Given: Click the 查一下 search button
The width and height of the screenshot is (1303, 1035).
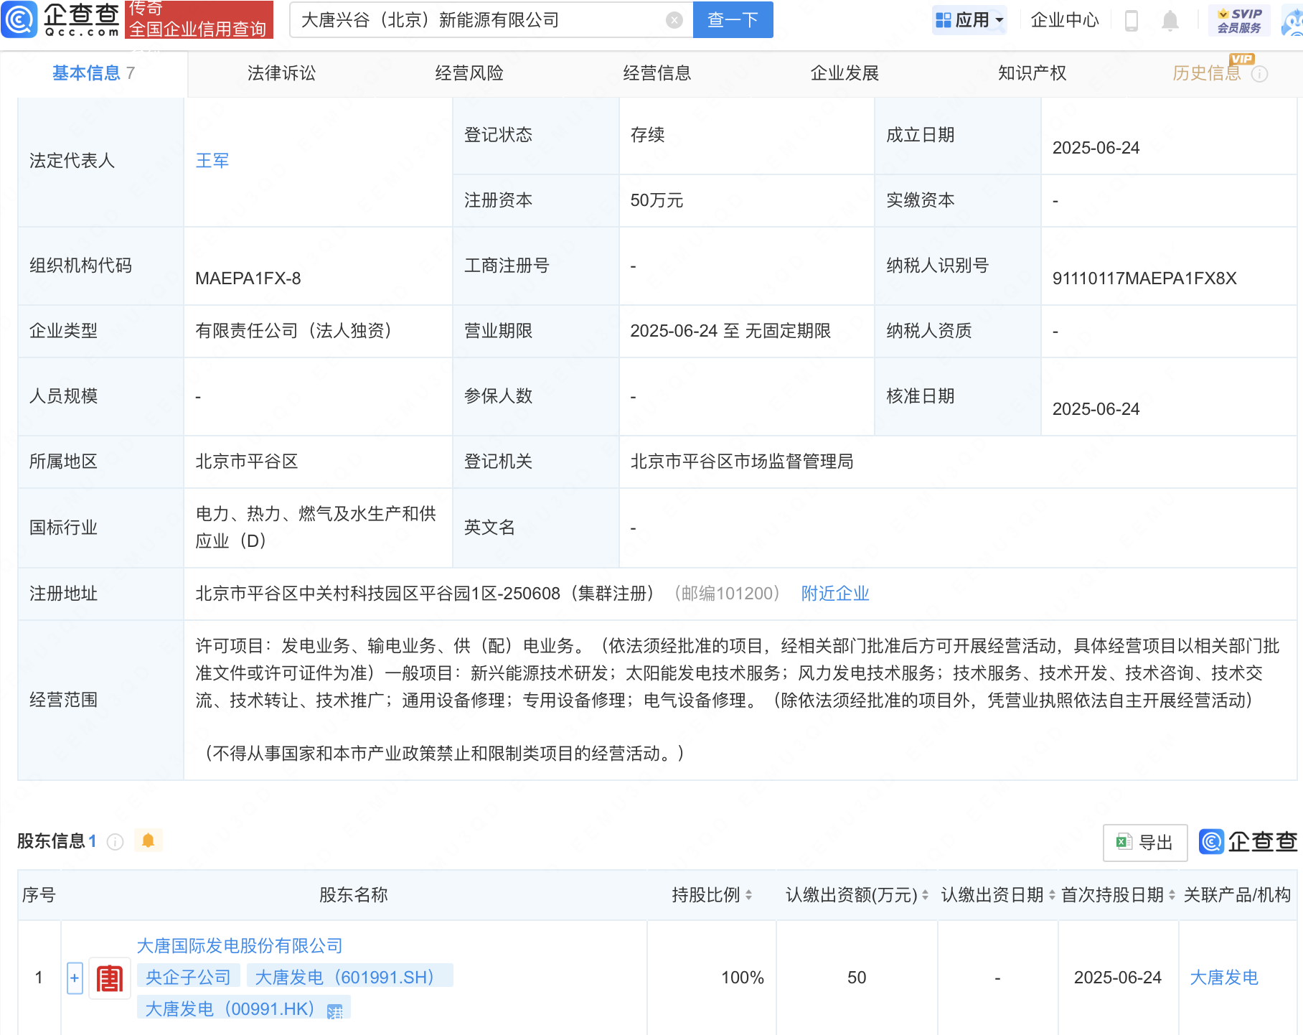Looking at the screenshot, I should click(733, 20).
